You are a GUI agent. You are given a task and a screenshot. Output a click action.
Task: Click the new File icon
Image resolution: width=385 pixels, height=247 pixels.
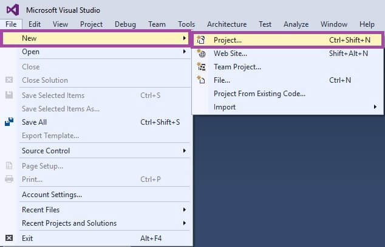[202, 80]
